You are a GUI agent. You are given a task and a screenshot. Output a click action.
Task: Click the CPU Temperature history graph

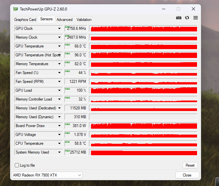[143, 143]
